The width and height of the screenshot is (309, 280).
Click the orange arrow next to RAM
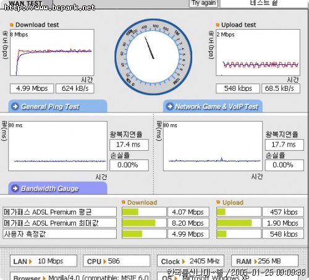click(256, 261)
